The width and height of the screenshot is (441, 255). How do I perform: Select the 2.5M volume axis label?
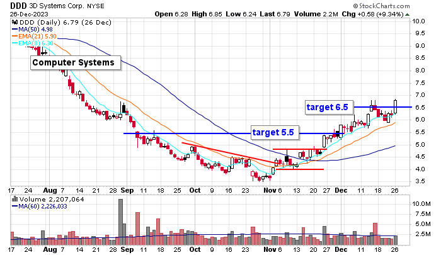click(423, 234)
